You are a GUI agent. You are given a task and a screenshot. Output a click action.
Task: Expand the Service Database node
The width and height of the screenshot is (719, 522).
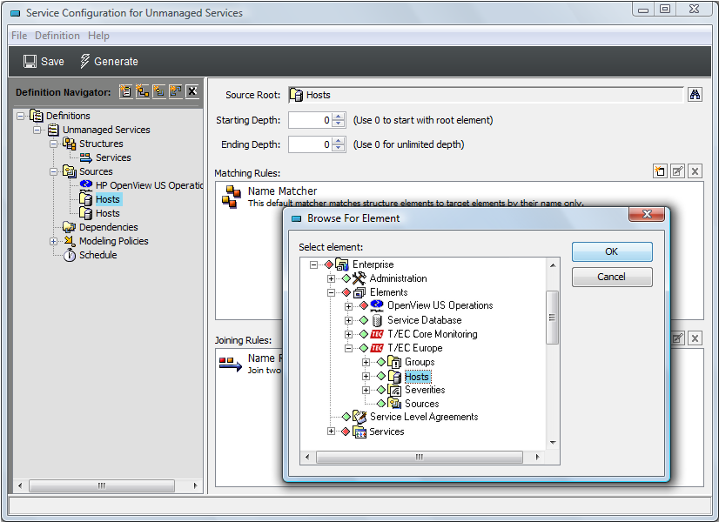point(348,320)
